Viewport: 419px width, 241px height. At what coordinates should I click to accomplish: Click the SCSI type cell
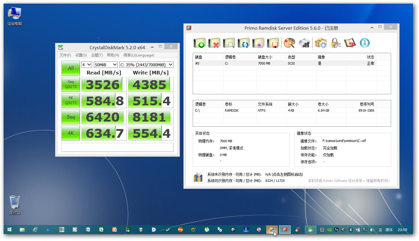tap(291, 63)
